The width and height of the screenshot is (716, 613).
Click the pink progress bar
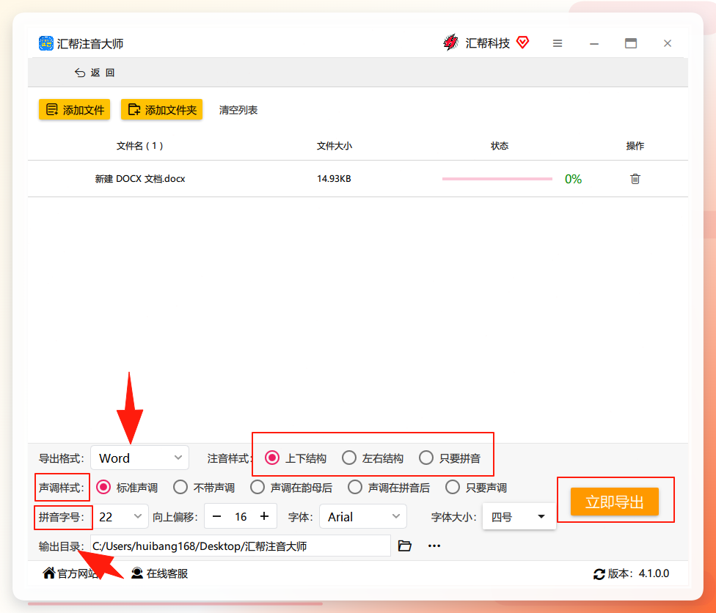pos(497,179)
